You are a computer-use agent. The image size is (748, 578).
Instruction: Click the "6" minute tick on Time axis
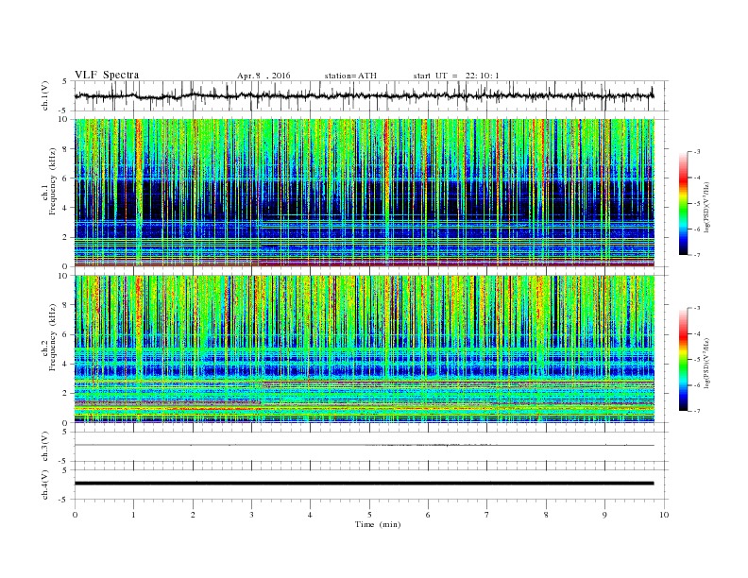click(428, 515)
